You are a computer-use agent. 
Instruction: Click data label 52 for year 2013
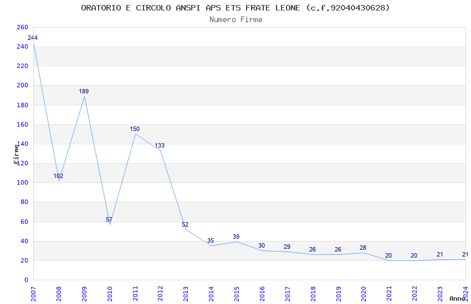tap(185, 224)
